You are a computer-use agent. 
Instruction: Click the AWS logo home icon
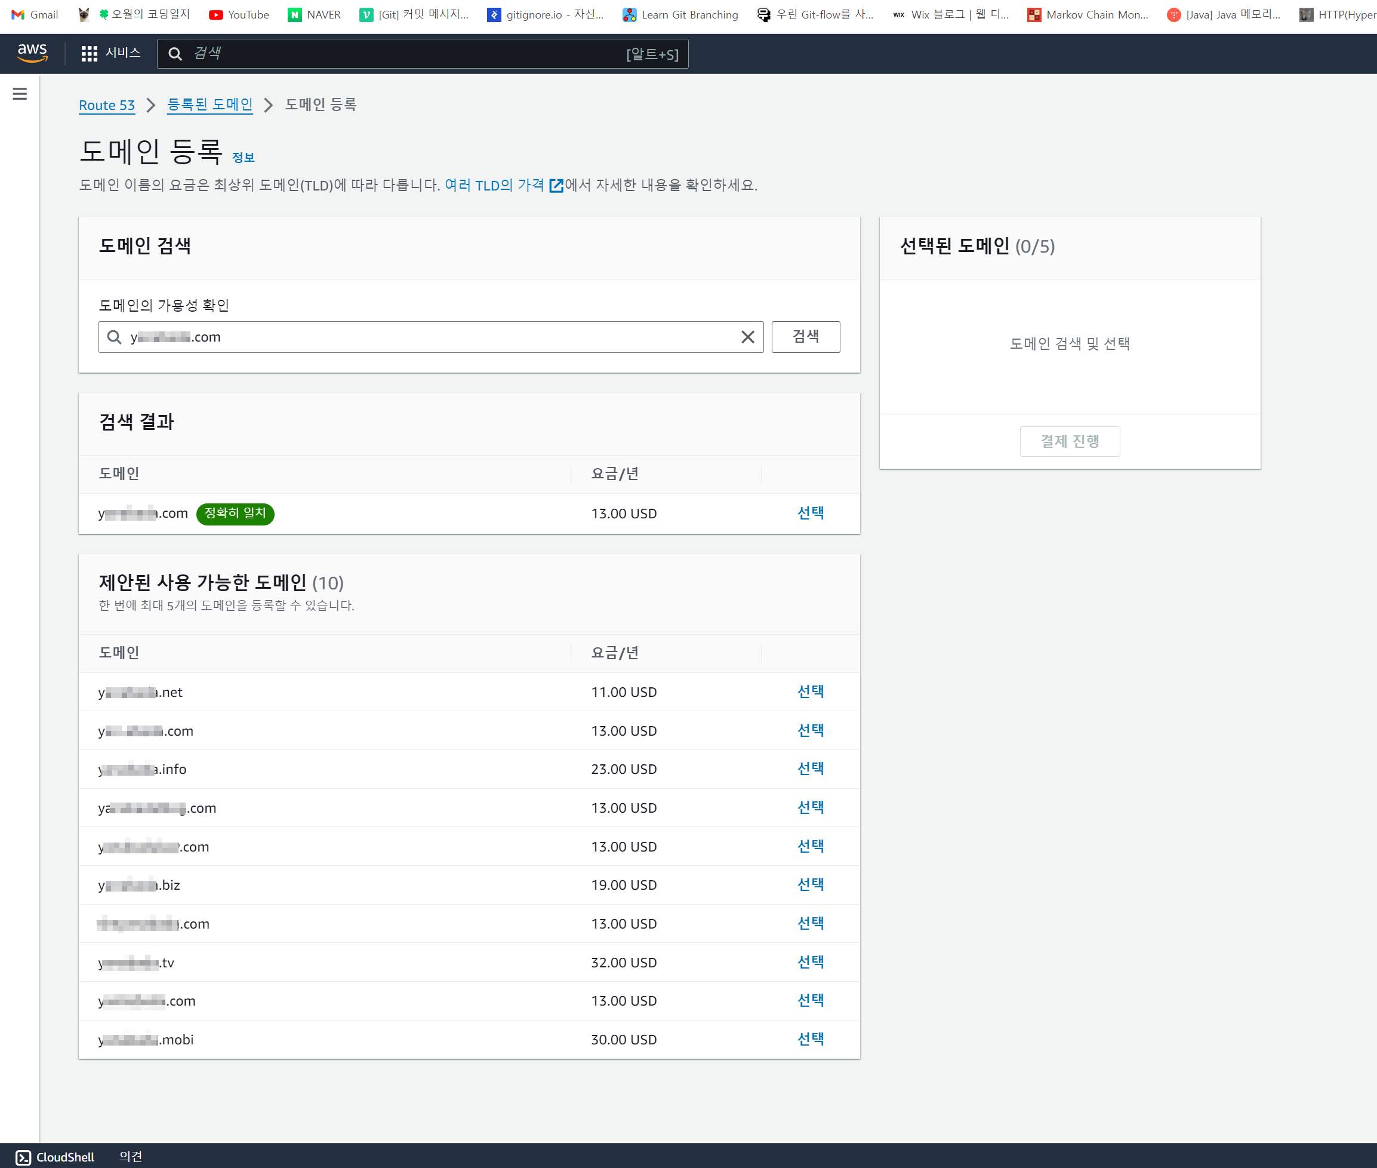click(x=32, y=53)
